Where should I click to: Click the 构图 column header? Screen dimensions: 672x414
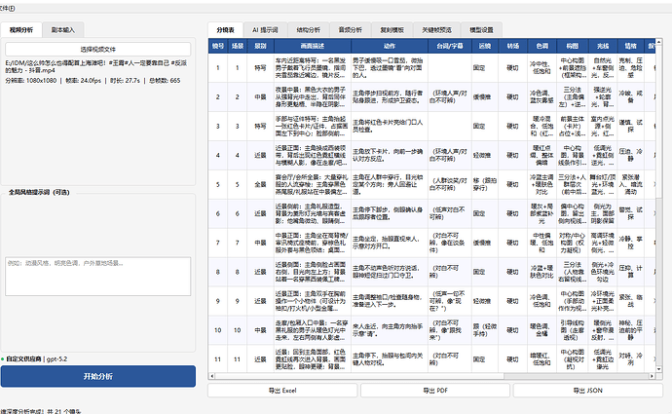pos(572,46)
